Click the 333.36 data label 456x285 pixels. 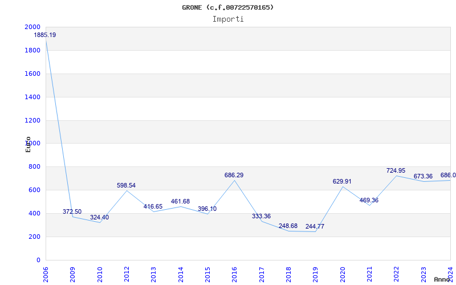(261, 217)
